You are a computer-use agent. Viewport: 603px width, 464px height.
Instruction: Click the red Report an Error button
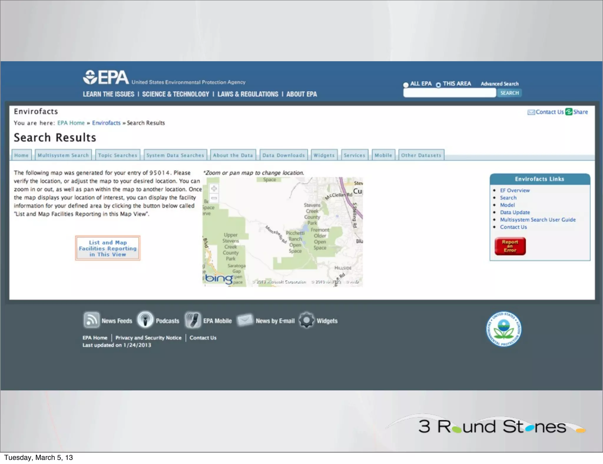point(510,246)
